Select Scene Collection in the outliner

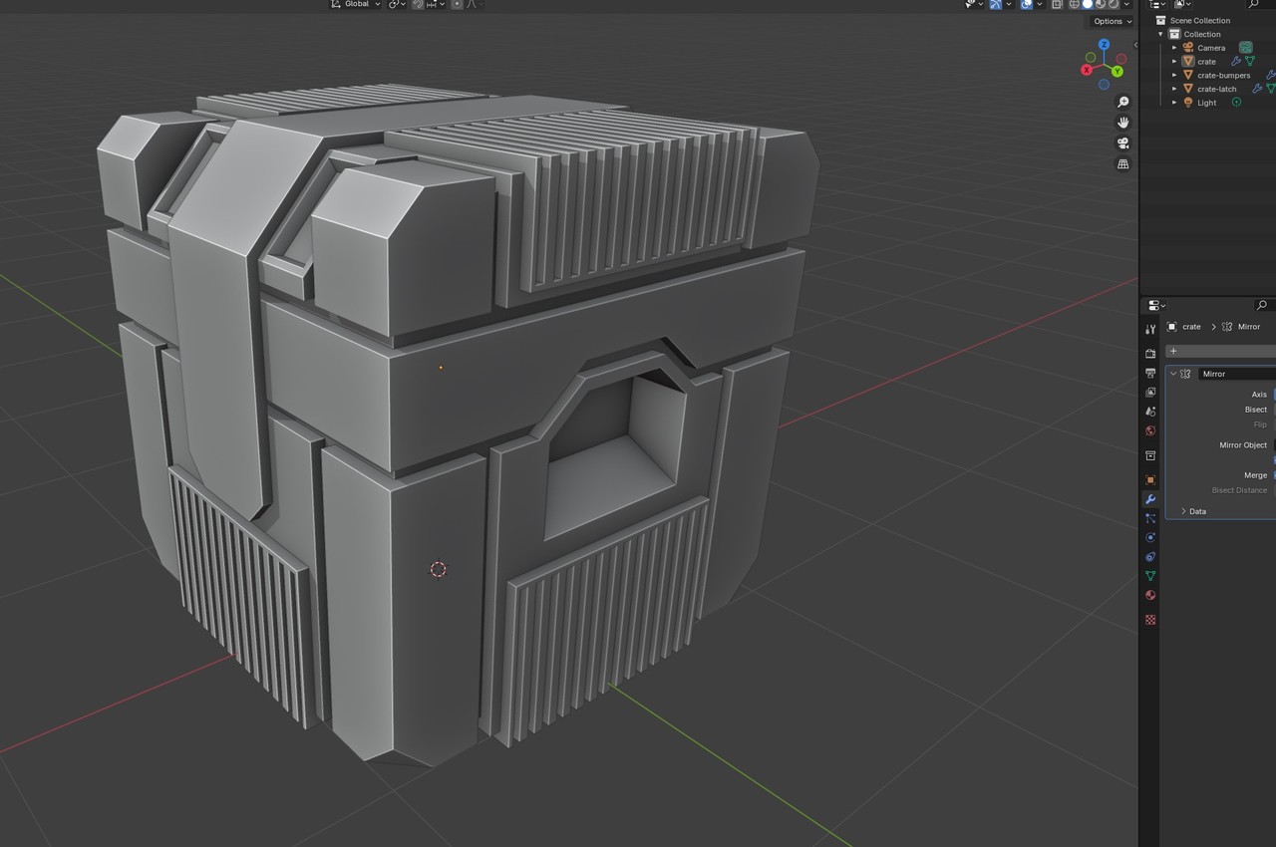1199,20
